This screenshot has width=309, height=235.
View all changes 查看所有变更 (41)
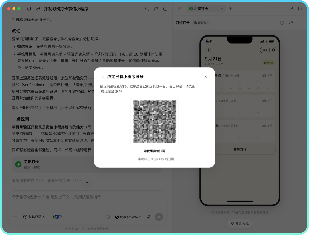pos(64,181)
